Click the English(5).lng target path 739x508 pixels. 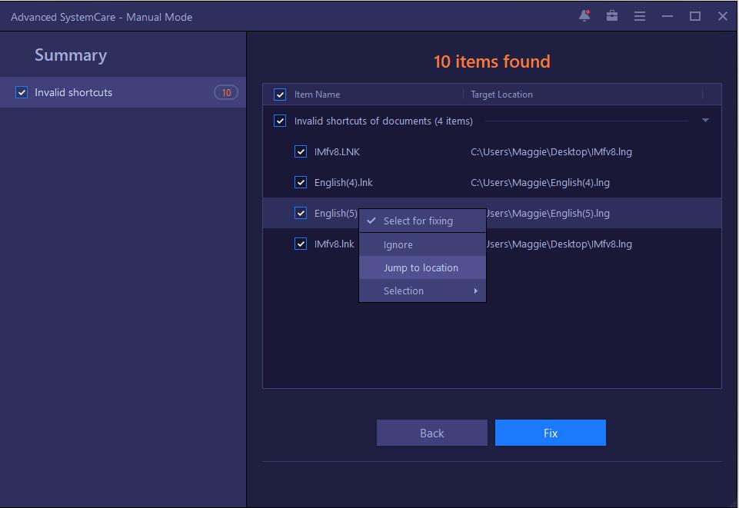548,213
